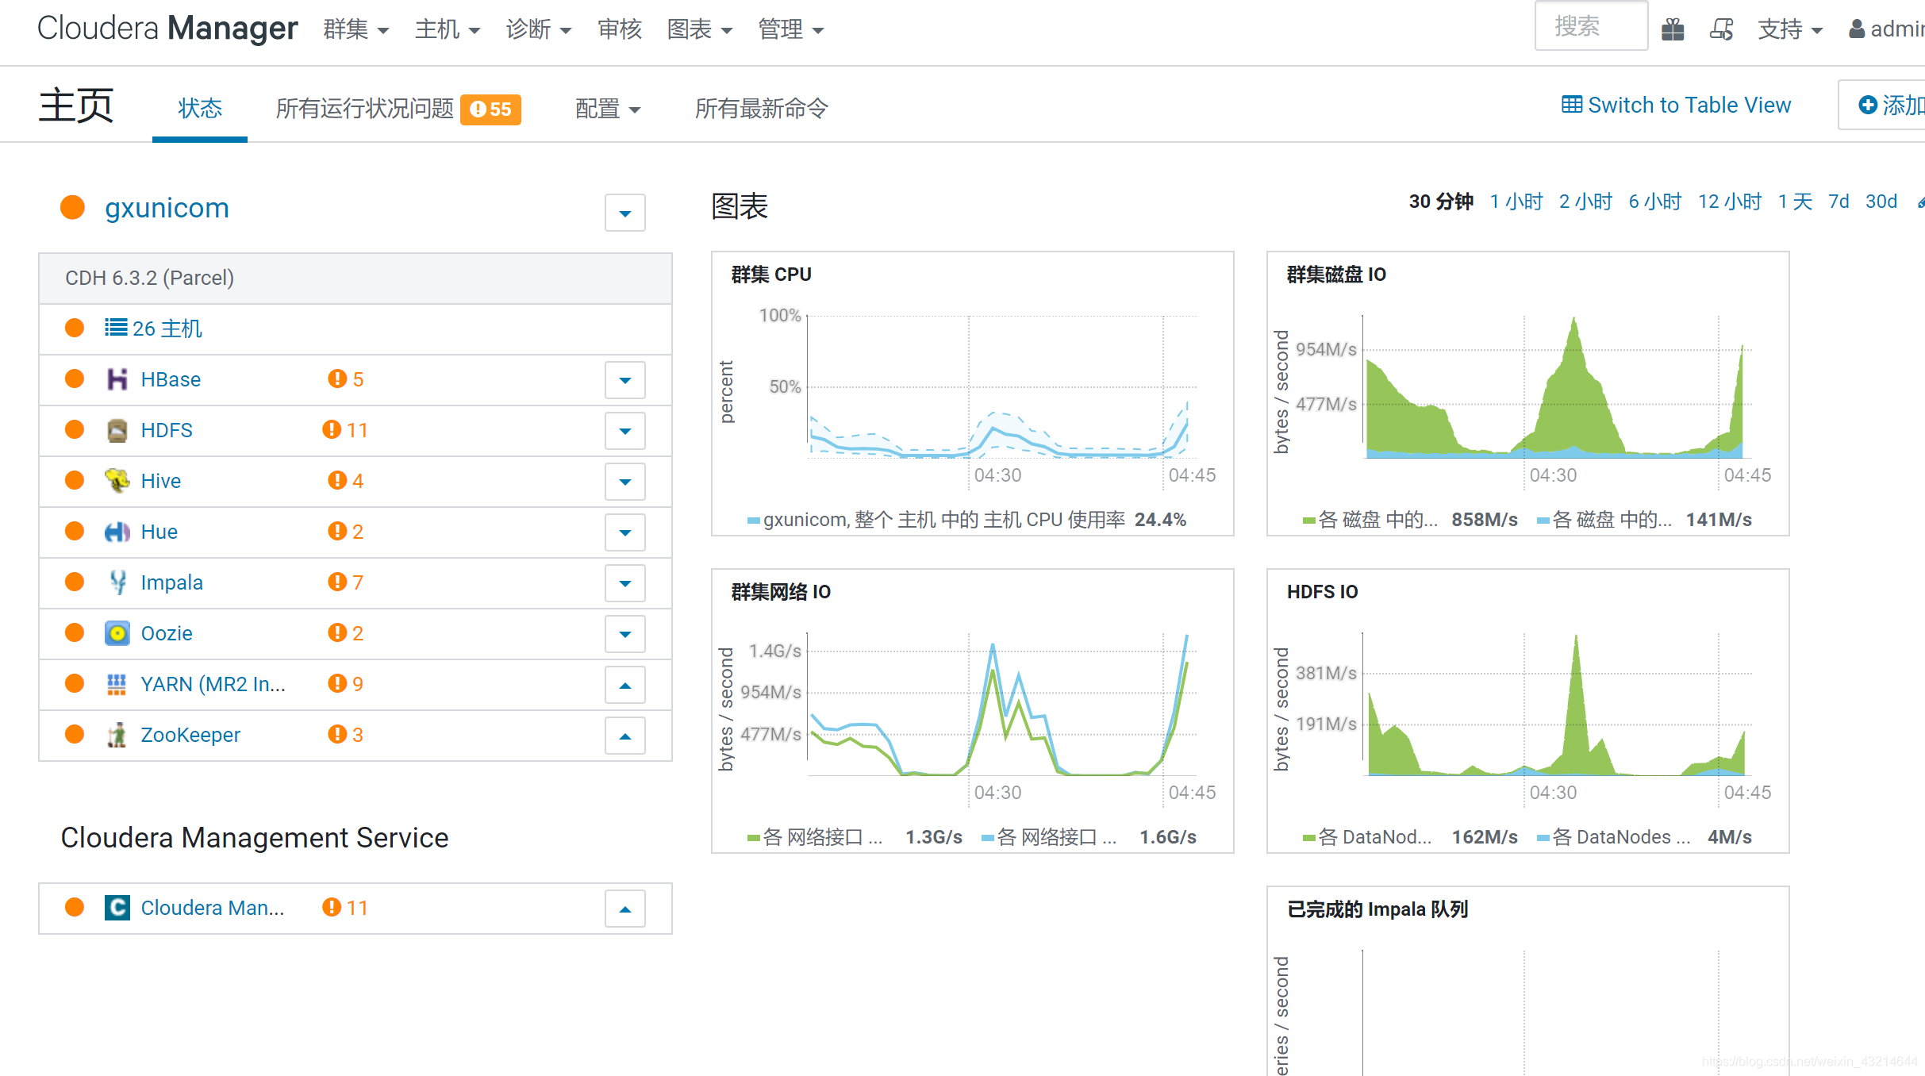
Task: Switch to 所有运行状况问题 tab
Action: click(364, 109)
